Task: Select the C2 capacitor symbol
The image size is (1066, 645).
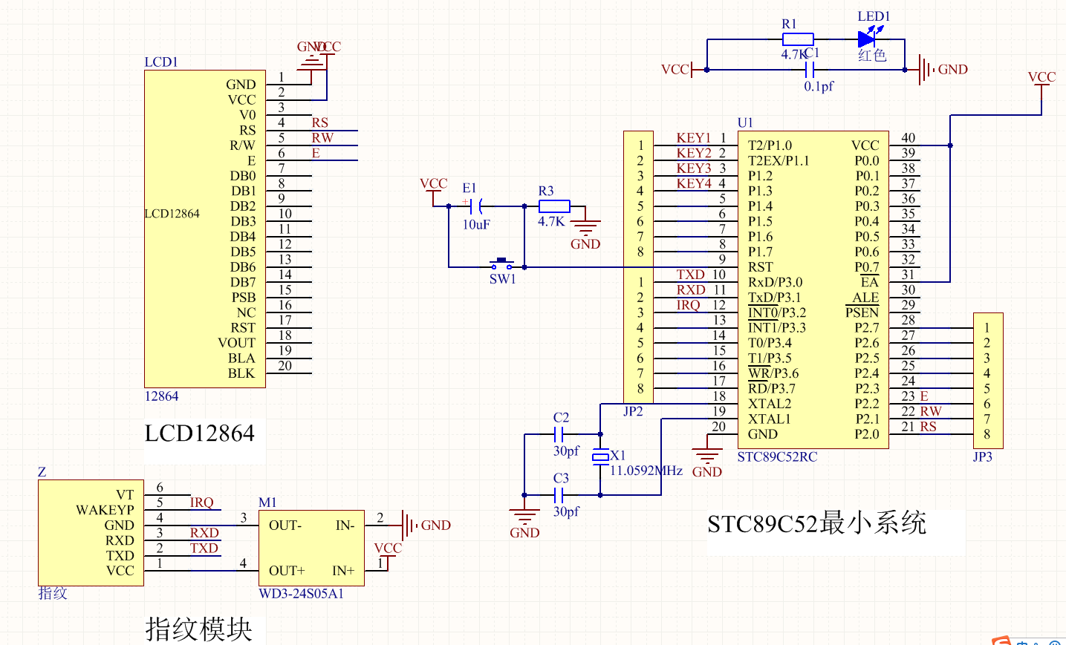Action: click(x=560, y=434)
